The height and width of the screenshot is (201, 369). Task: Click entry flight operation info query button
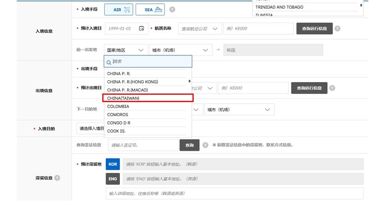coord(315,29)
